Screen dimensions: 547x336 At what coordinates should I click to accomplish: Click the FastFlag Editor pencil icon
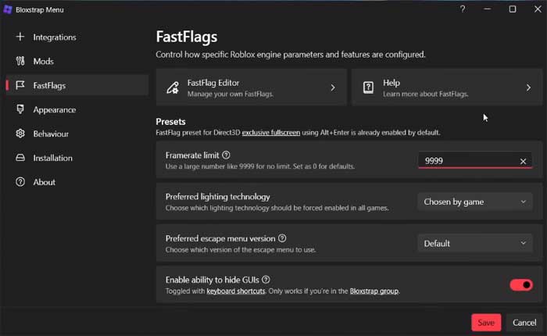172,88
